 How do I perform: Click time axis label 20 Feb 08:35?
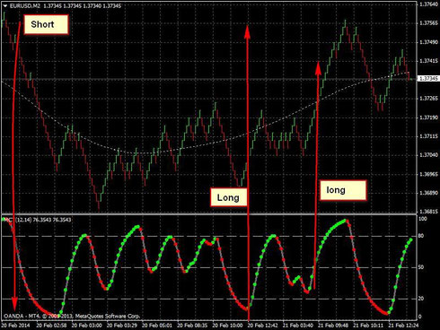click(192, 326)
